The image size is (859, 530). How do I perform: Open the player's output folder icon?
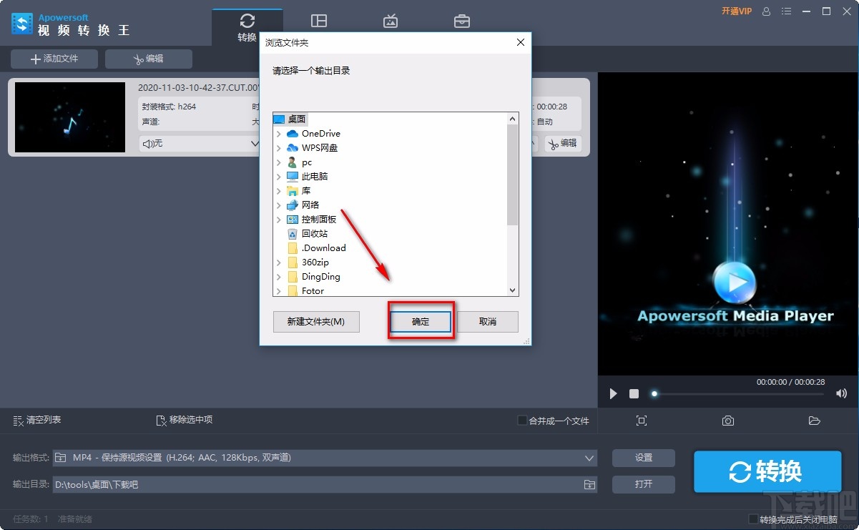pos(814,421)
